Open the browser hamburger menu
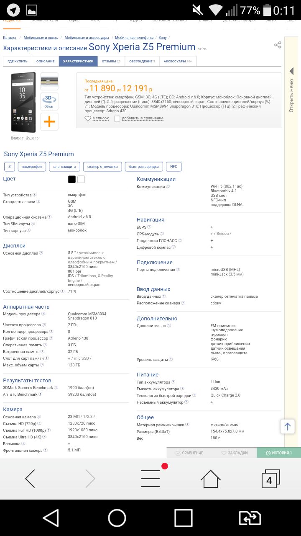The width and height of the screenshot is (301, 536). (x=150, y=479)
